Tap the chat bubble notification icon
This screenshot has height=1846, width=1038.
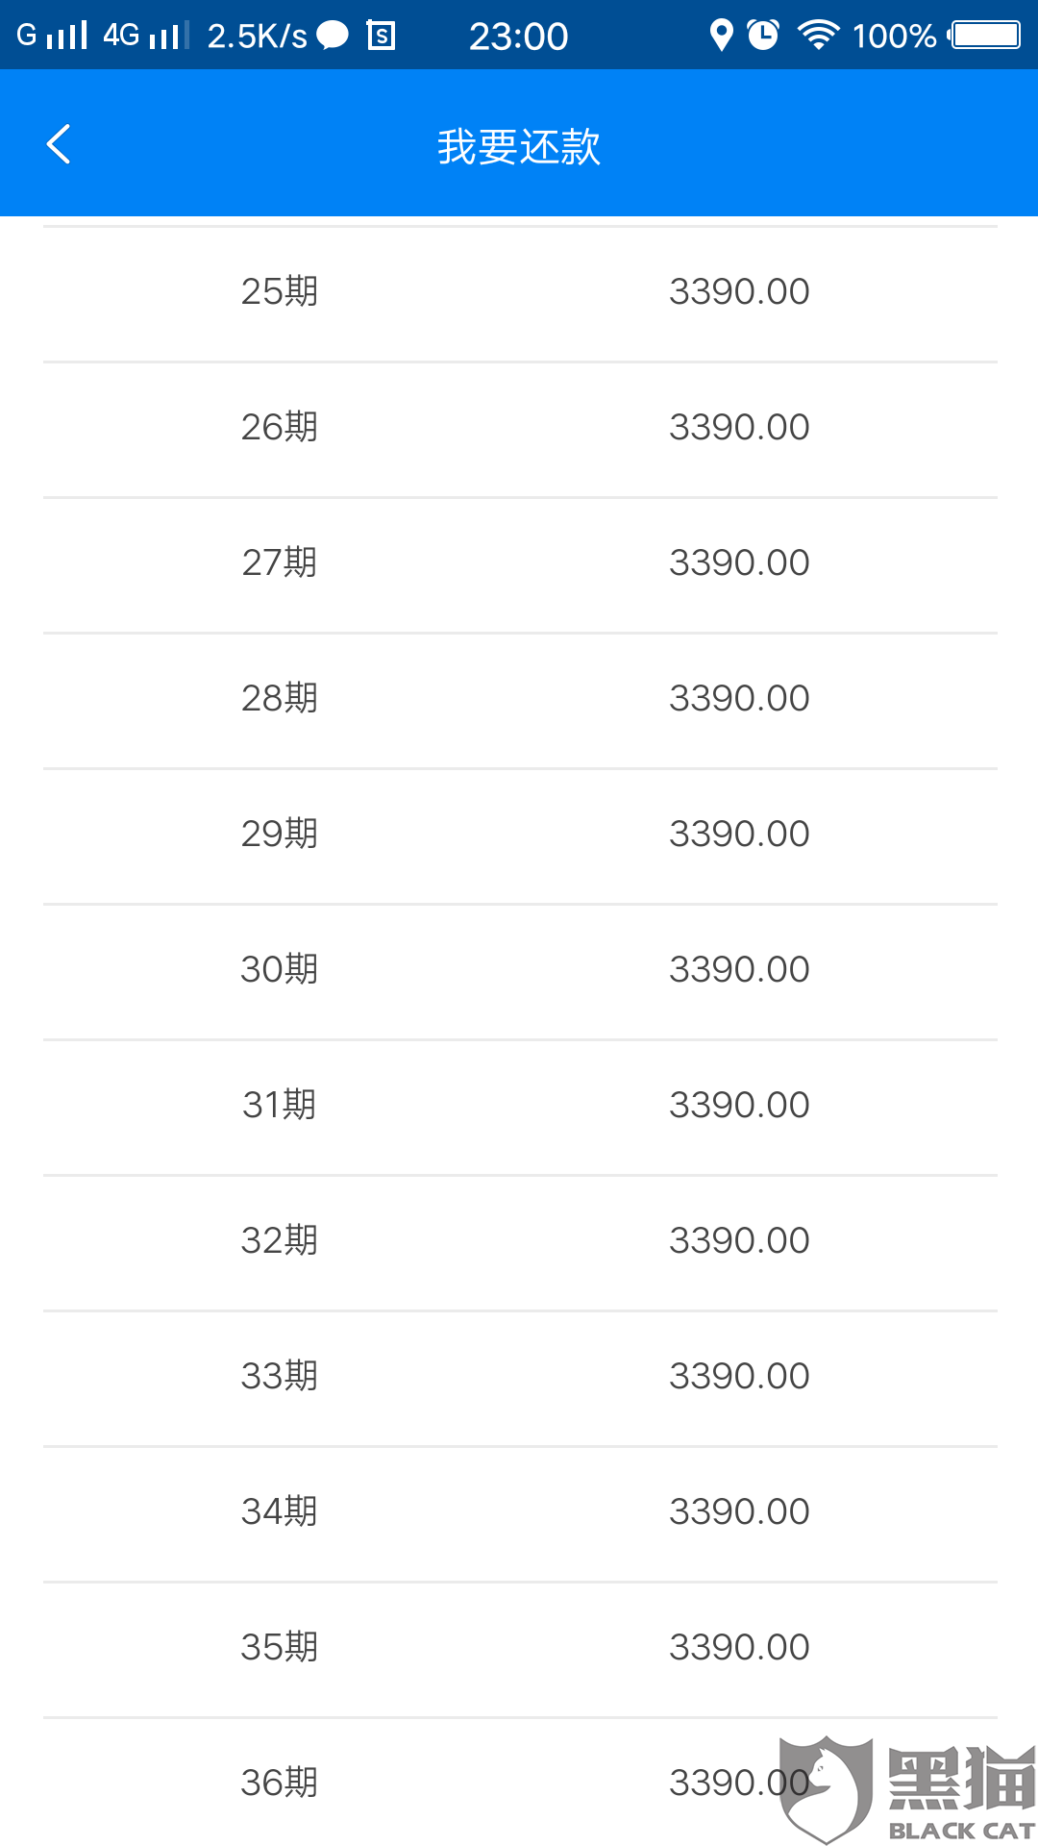(333, 37)
